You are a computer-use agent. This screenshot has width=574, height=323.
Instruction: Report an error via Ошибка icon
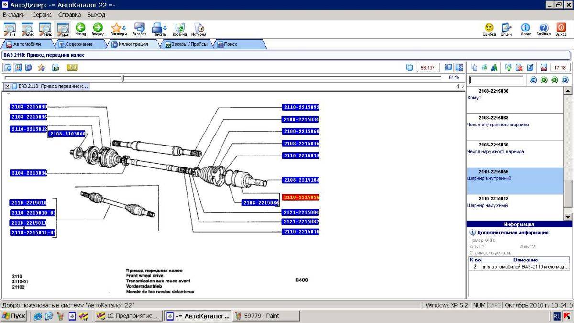click(489, 30)
